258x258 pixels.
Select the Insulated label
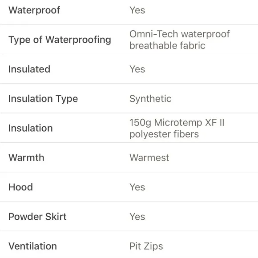click(x=29, y=69)
